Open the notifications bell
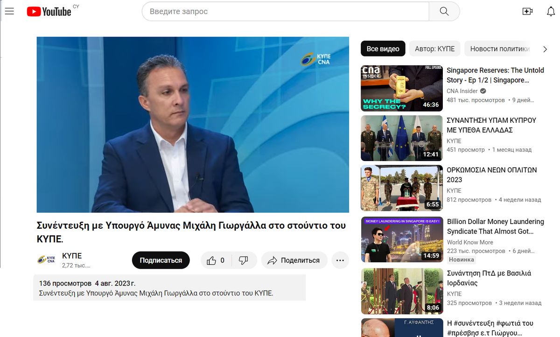 click(551, 12)
